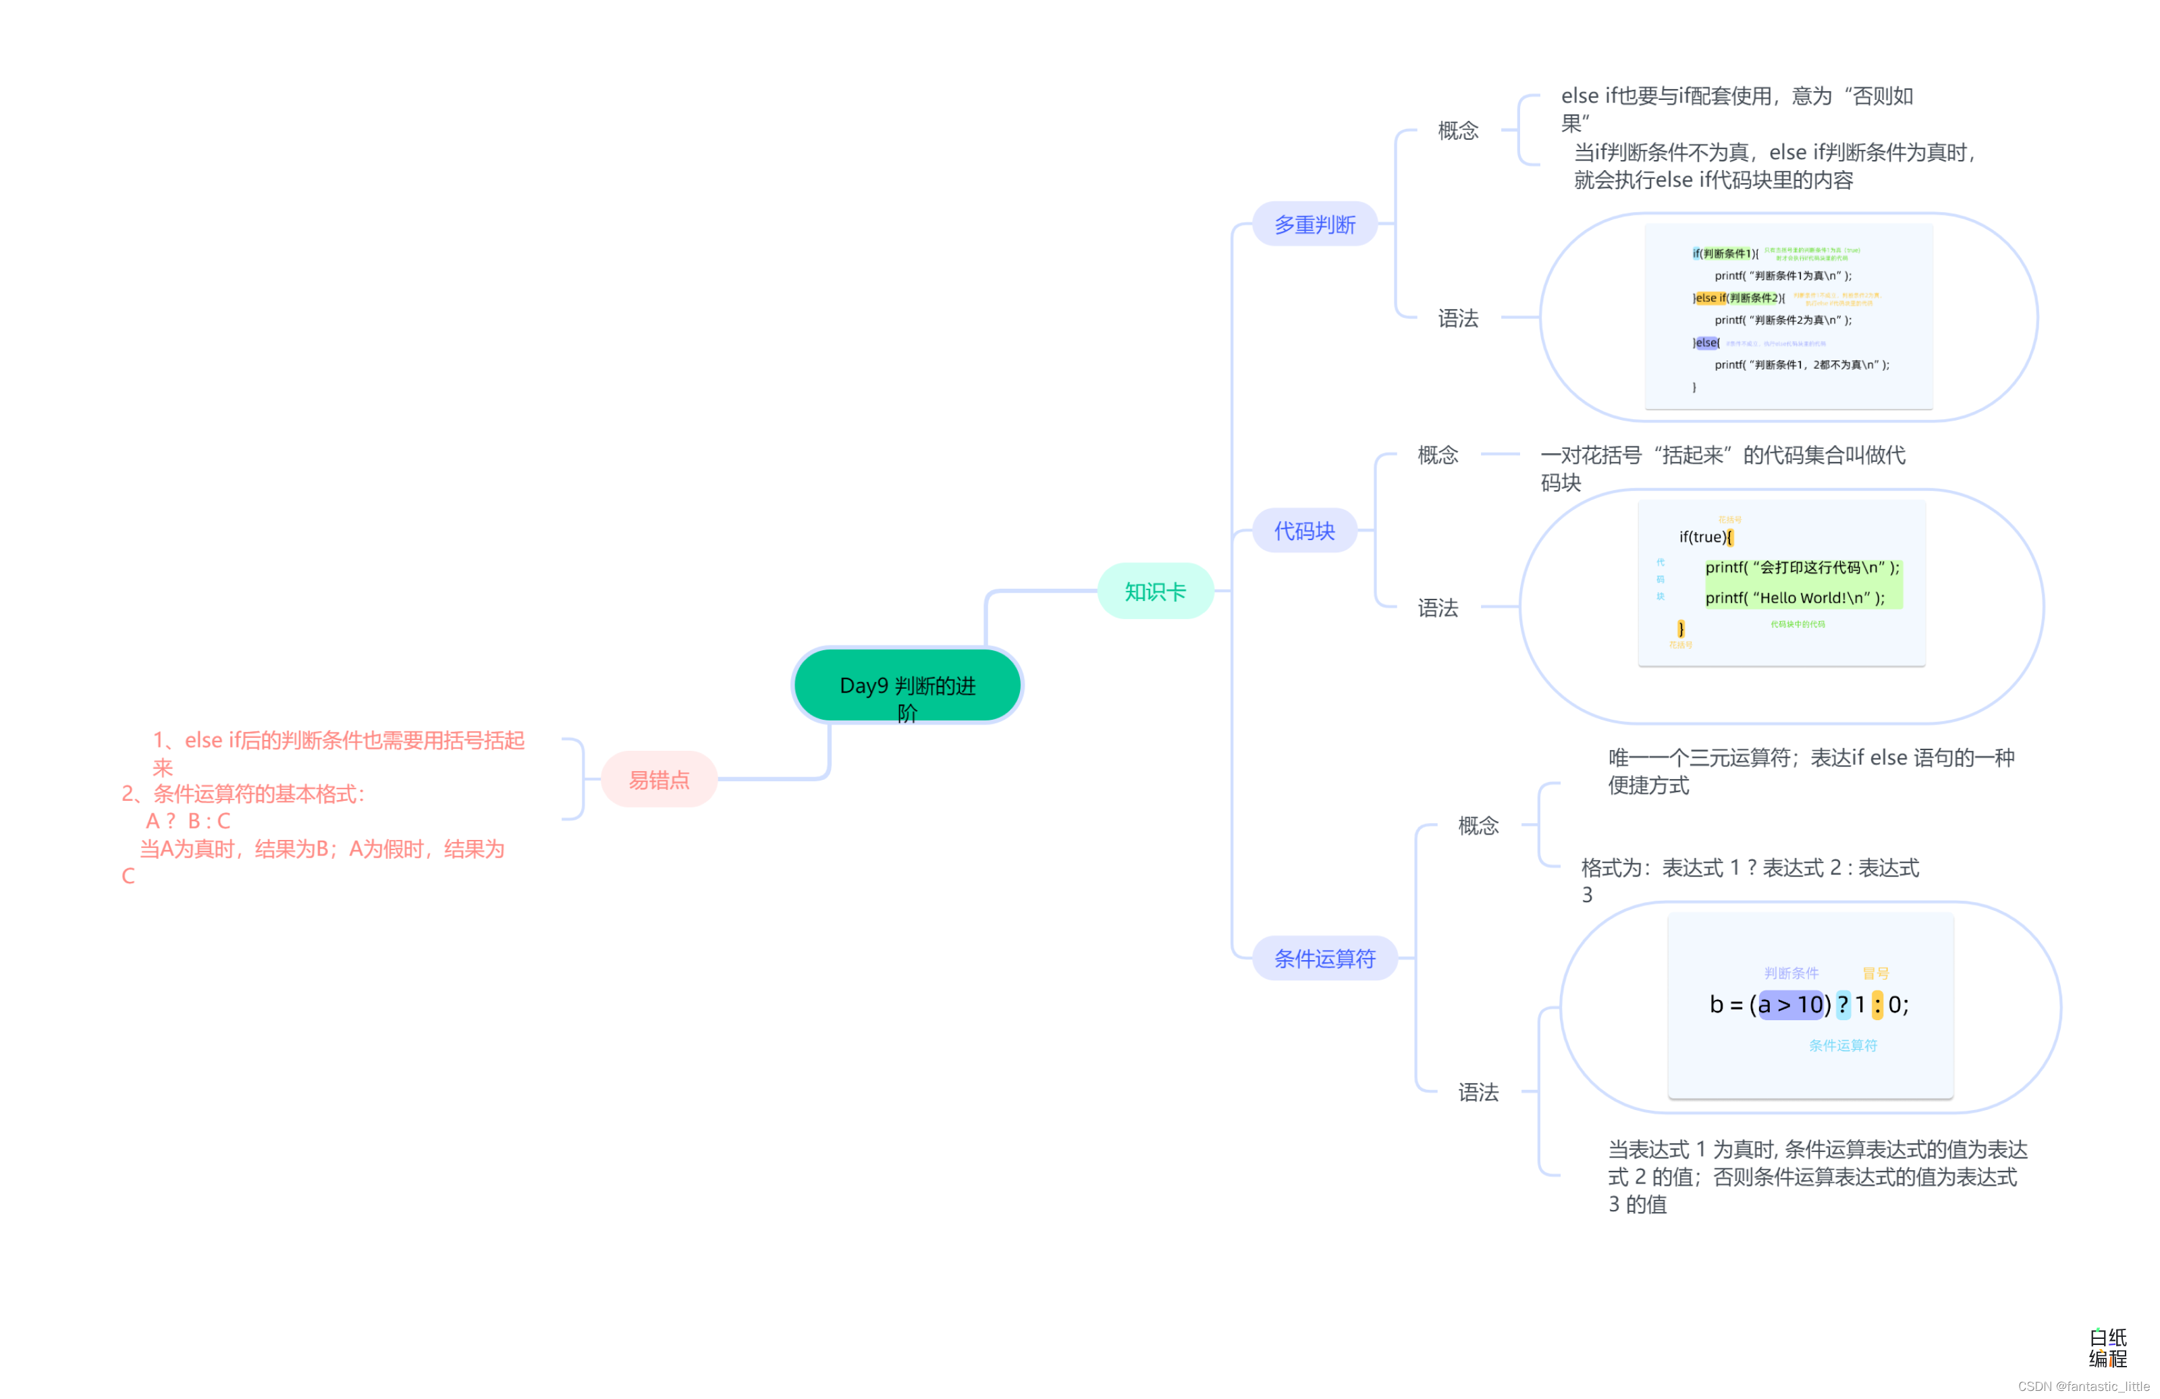Click the "知识卡" branch node

click(x=1154, y=591)
